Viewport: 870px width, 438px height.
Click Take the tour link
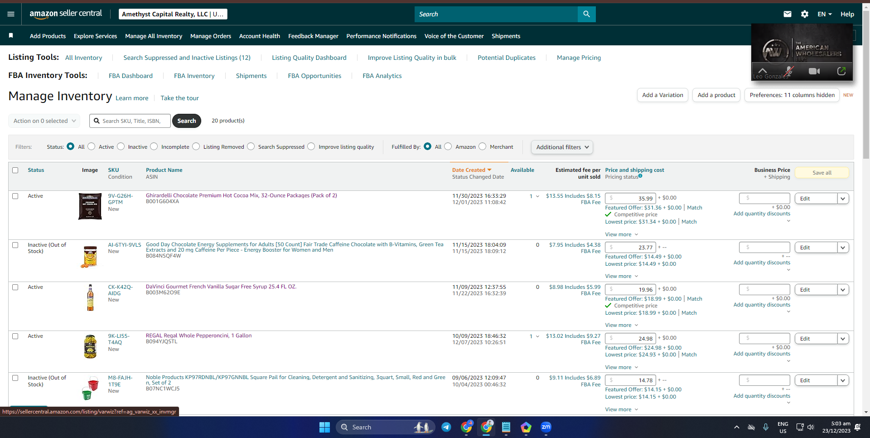click(179, 98)
